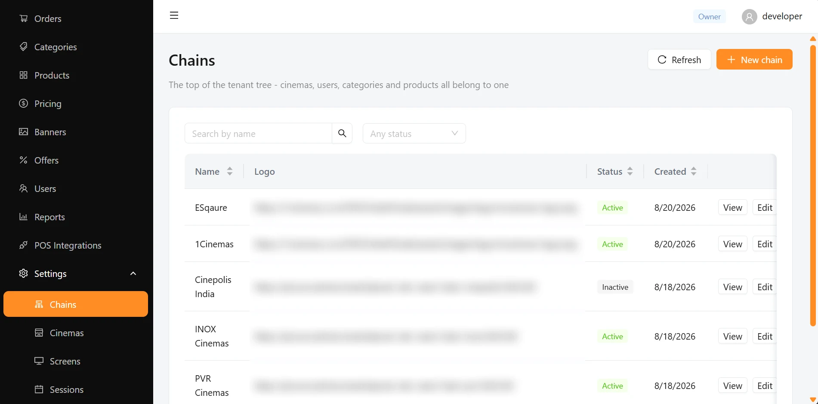The width and height of the screenshot is (818, 404).
Task: Toggle the hamburger sidebar menu icon
Action: coord(174,15)
